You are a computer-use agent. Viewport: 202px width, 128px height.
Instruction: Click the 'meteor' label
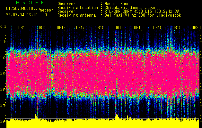pos(47,10)
